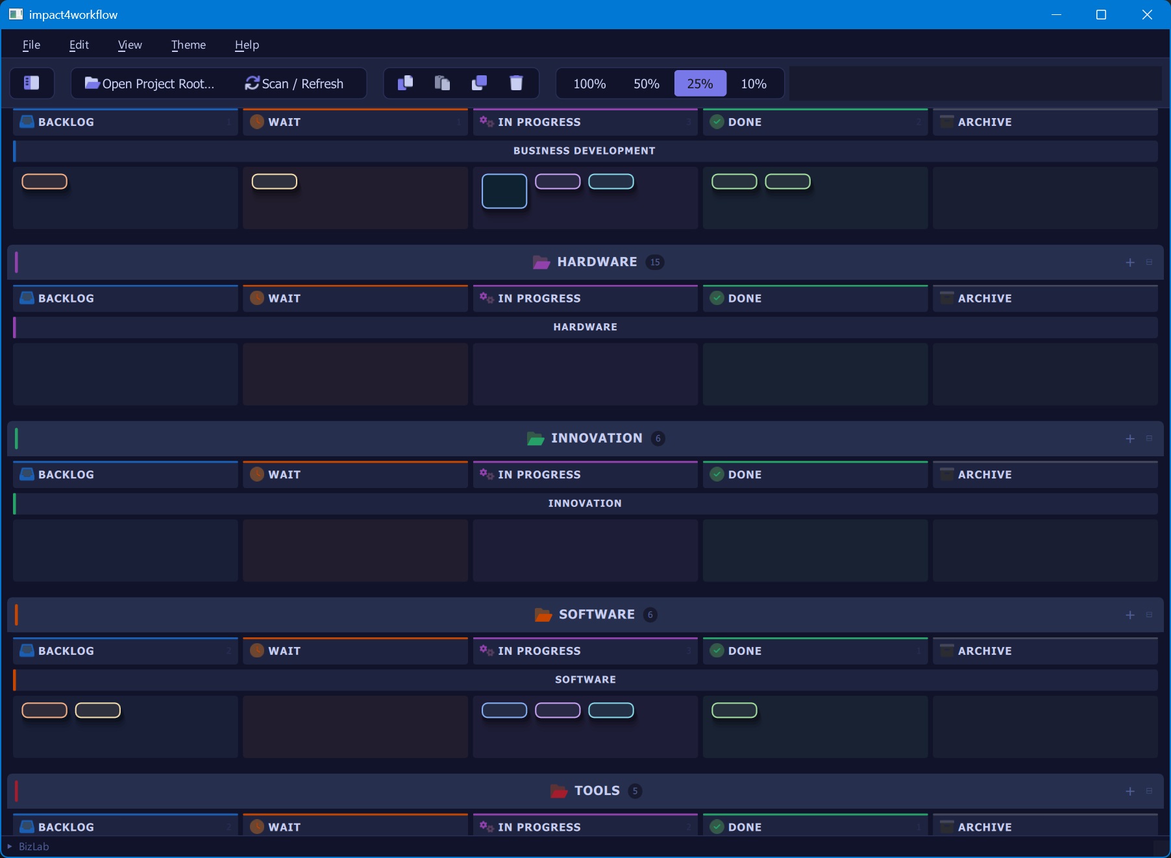1171x858 pixels.
Task: Select the large card in Business Development In Progress
Action: click(504, 191)
